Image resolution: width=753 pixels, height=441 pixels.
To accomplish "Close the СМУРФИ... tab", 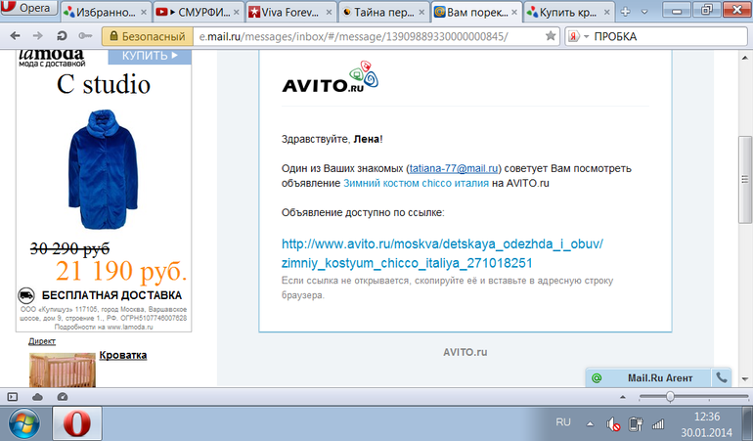I will point(237,13).
